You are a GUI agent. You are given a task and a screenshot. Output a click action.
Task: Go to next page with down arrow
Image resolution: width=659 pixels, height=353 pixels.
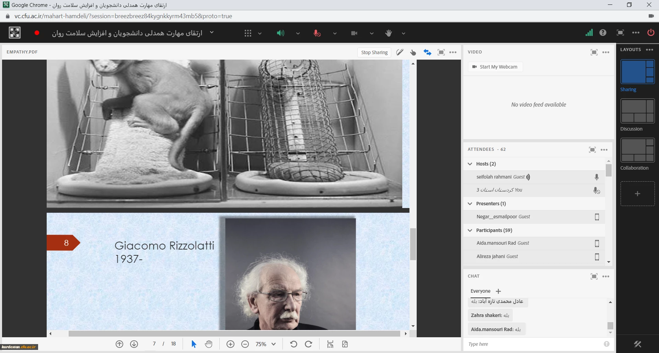pos(134,344)
